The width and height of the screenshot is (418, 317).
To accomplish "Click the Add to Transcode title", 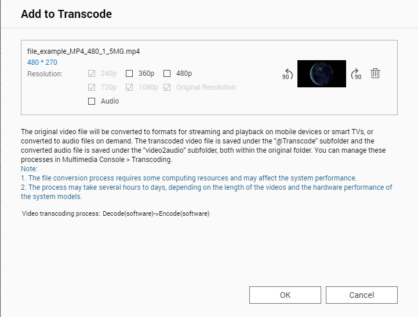I will coord(66,14).
